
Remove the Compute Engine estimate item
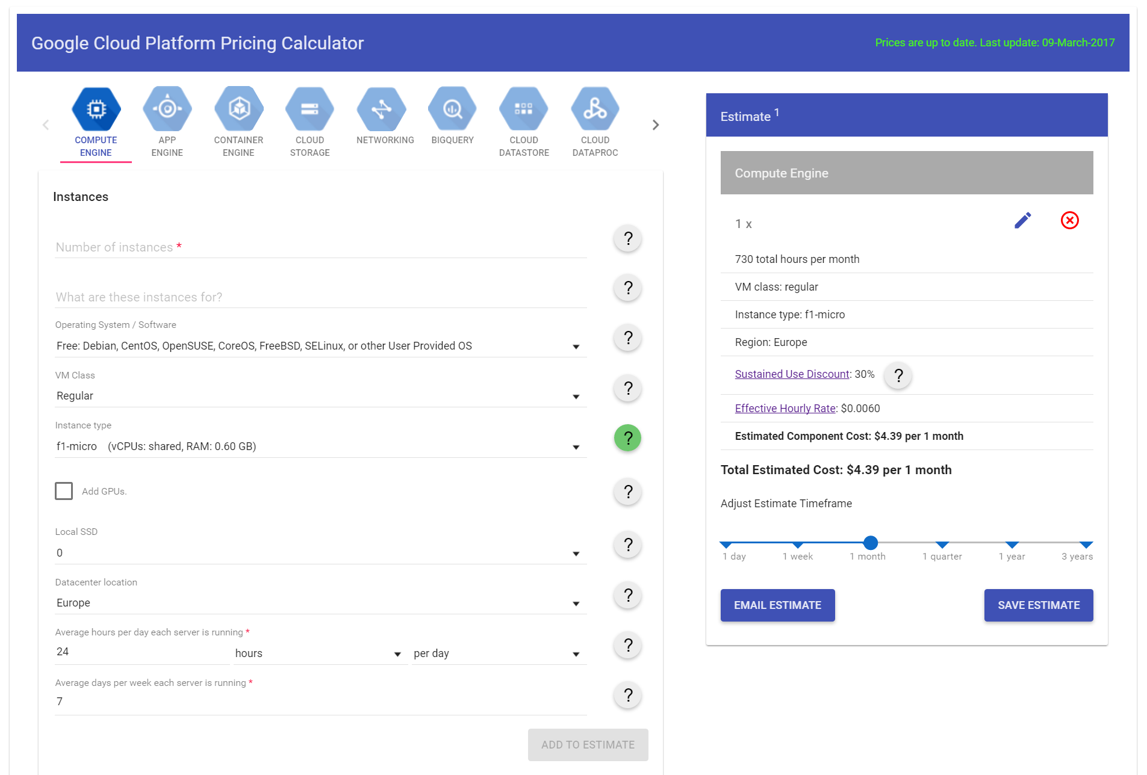pyautogui.click(x=1069, y=221)
